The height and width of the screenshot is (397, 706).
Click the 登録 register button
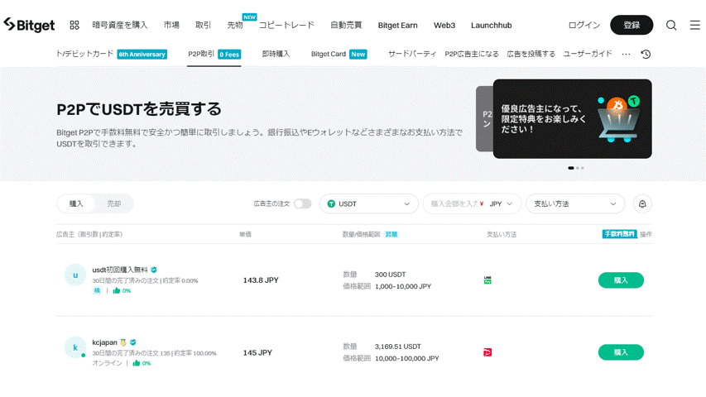632,25
